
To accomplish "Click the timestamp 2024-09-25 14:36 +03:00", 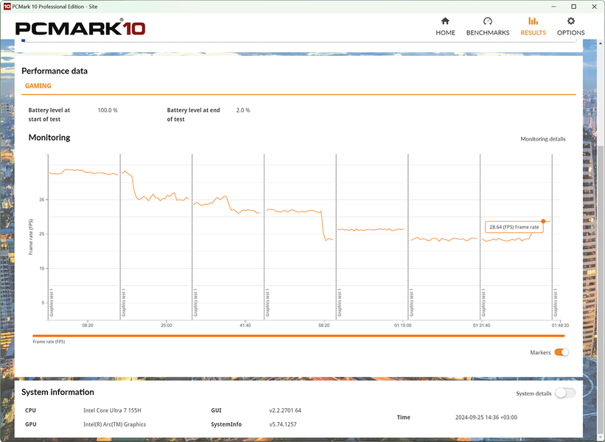I will [486, 417].
